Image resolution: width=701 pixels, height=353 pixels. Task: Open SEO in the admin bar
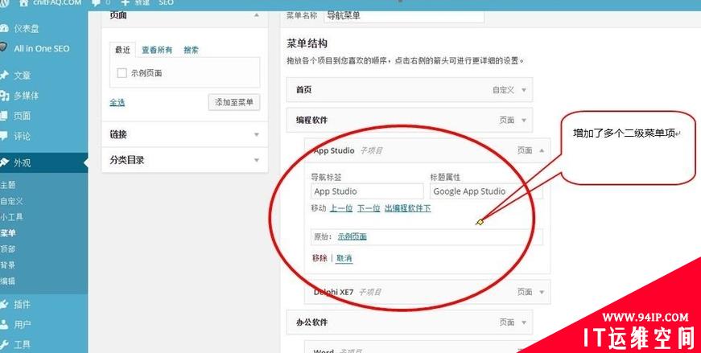tap(166, 2)
